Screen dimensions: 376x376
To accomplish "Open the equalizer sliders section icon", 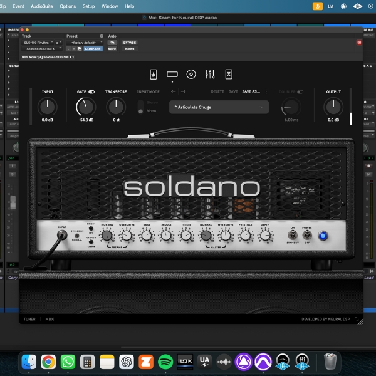I will [210, 75].
